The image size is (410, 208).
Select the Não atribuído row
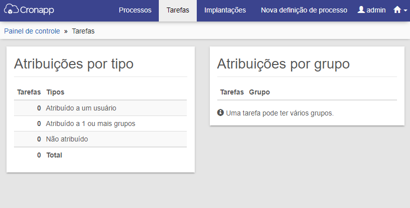coord(100,139)
